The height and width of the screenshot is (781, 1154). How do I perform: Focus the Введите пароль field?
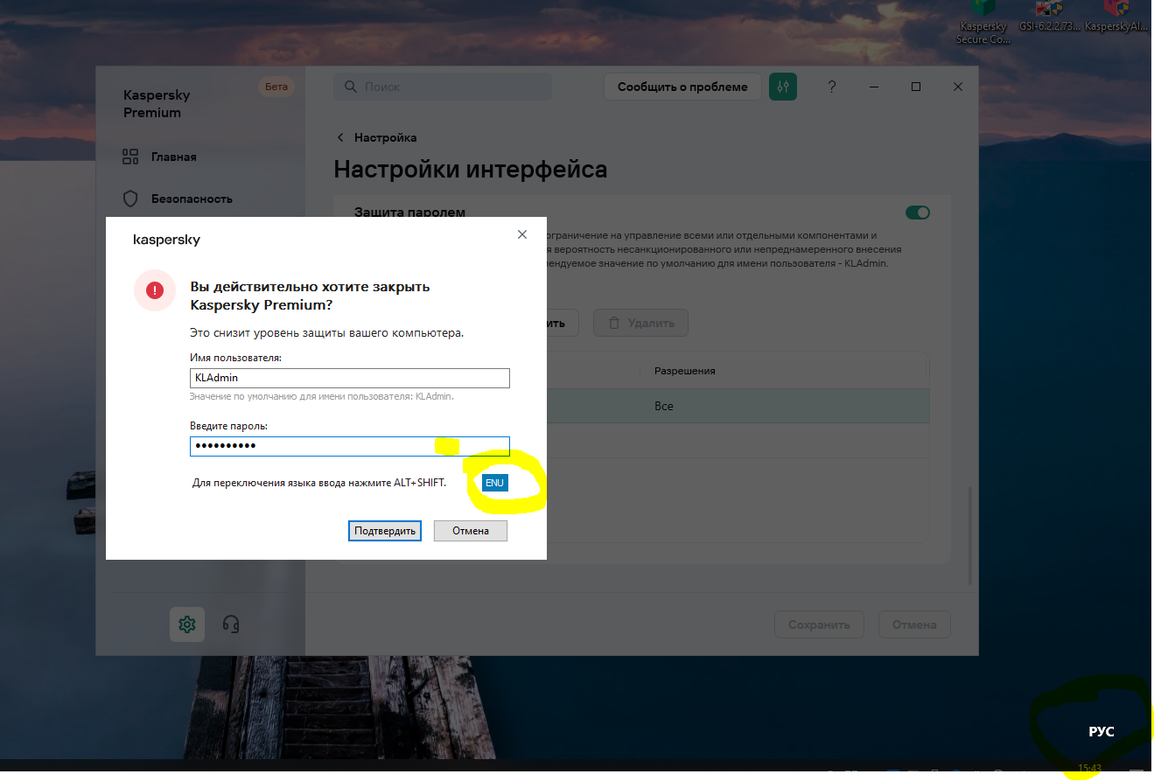coord(350,446)
